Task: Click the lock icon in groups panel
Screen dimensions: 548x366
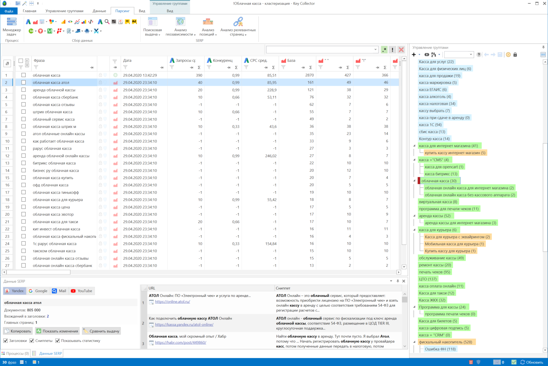Action: click(515, 55)
